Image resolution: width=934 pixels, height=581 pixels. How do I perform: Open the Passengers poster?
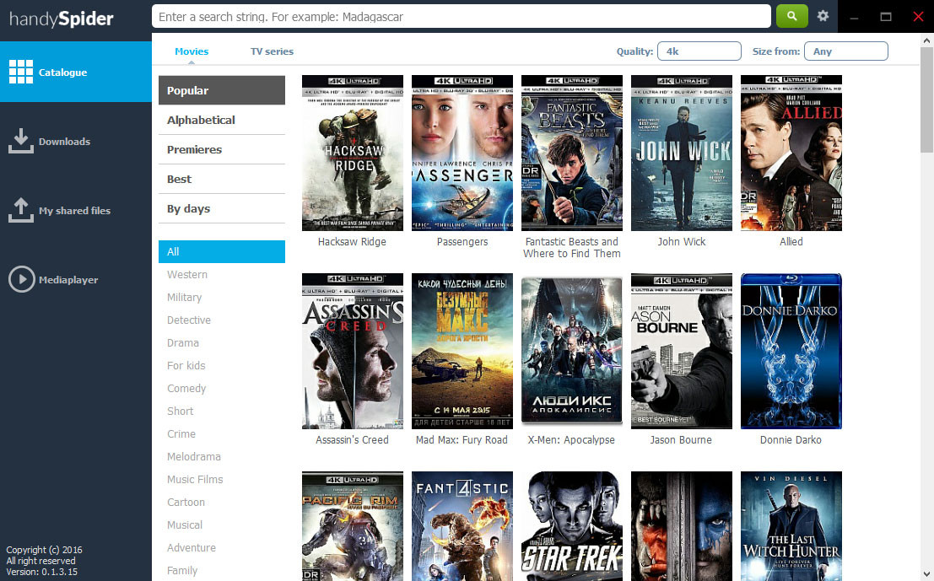(x=462, y=153)
